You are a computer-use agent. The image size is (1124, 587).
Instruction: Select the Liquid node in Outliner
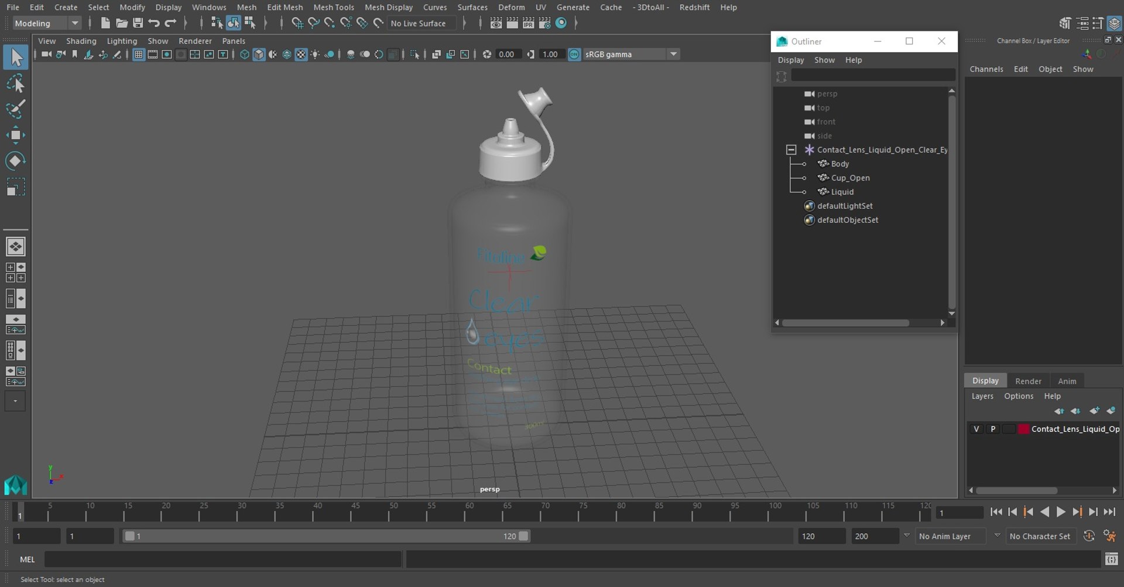[x=842, y=192]
